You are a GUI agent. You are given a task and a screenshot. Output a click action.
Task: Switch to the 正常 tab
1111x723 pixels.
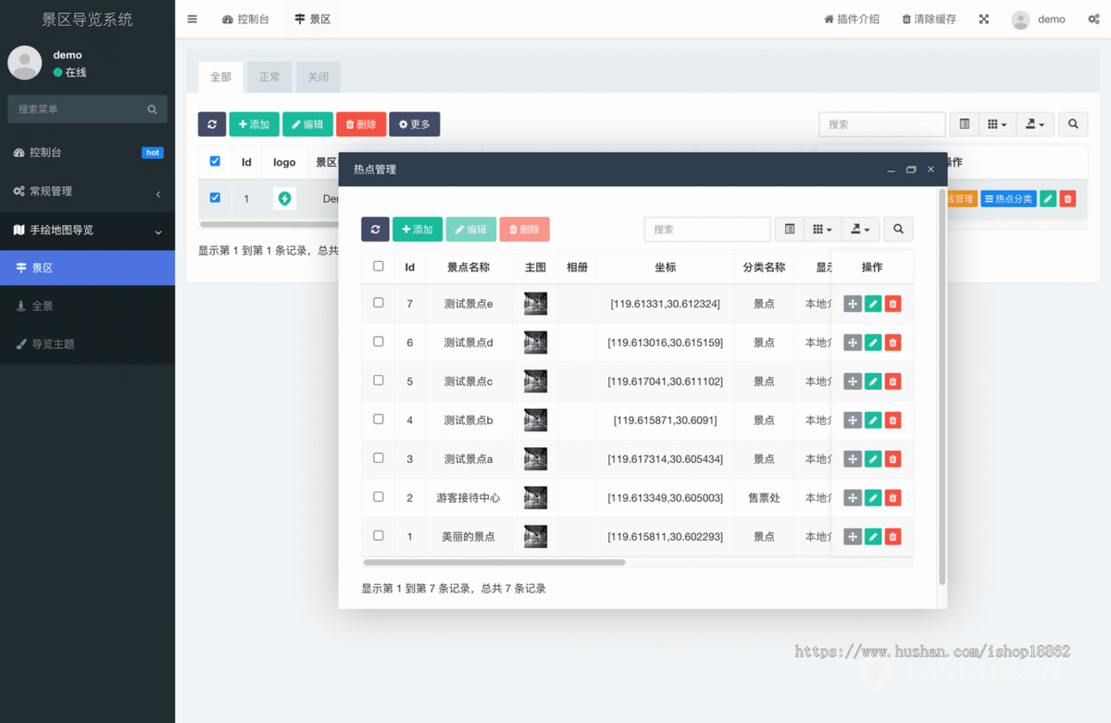(269, 77)
